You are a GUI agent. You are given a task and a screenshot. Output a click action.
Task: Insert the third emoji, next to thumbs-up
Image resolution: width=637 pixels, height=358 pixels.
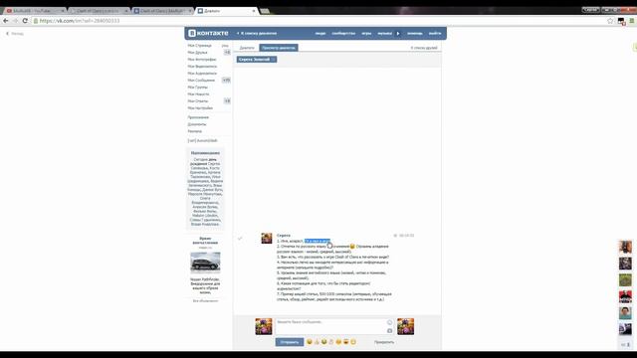[323, 342]
